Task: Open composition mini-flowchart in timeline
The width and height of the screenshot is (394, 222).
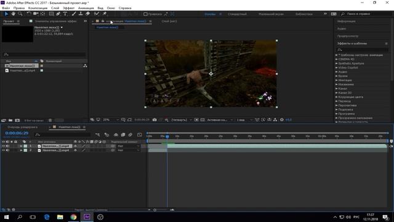Action: pyautogui.click(x=97, y=135)
